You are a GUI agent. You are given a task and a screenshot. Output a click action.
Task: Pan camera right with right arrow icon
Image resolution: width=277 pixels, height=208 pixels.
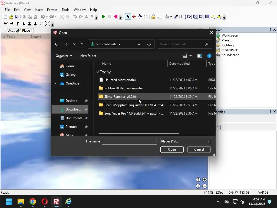click(12, 23)
